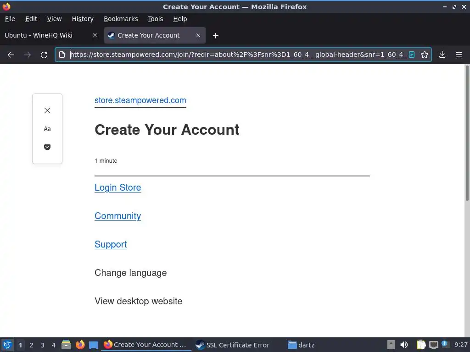Click the page vertical scrollbar thumb
470x352 pixels.
coord(467,133)
